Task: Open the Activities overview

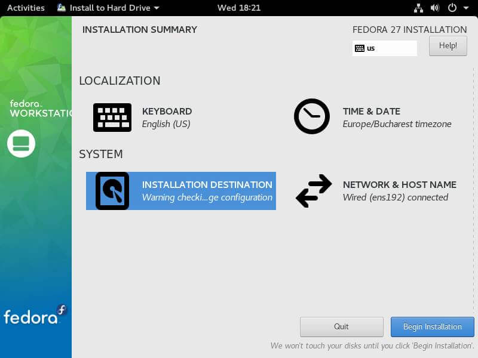Action: click(x=26, y=8)
